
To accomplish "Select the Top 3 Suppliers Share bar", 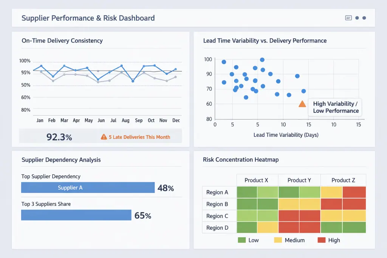I will coord(76,215).
